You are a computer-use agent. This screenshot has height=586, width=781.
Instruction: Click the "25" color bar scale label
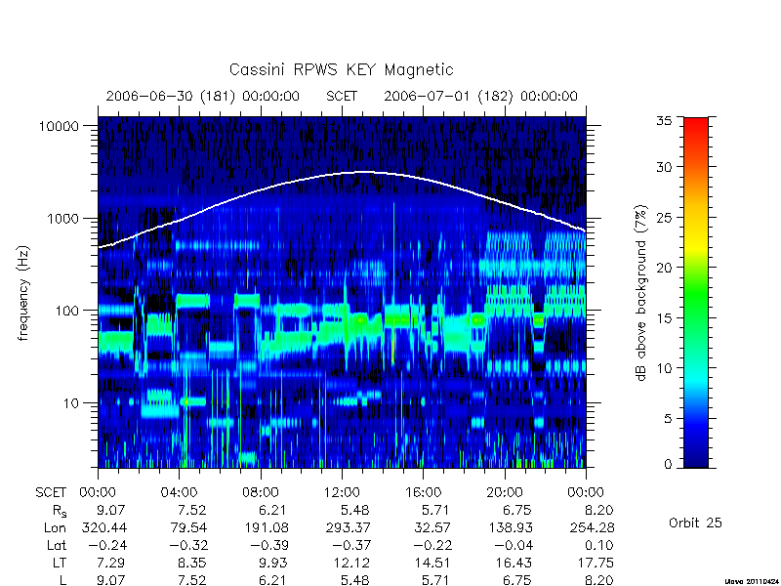(x=664, y=218)
